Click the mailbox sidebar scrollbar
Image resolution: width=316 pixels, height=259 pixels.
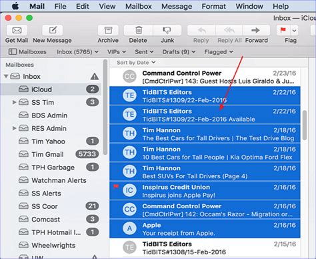pos(105,107)
